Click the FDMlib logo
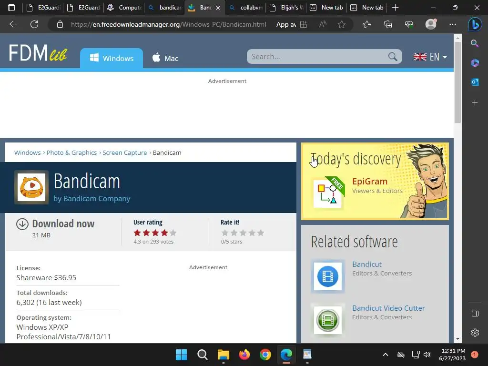488x366 pixels. pos(38,53)
